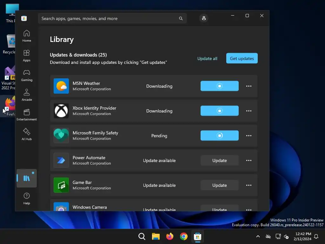Open more options for Xbox Identity Provider

point(249,111)
